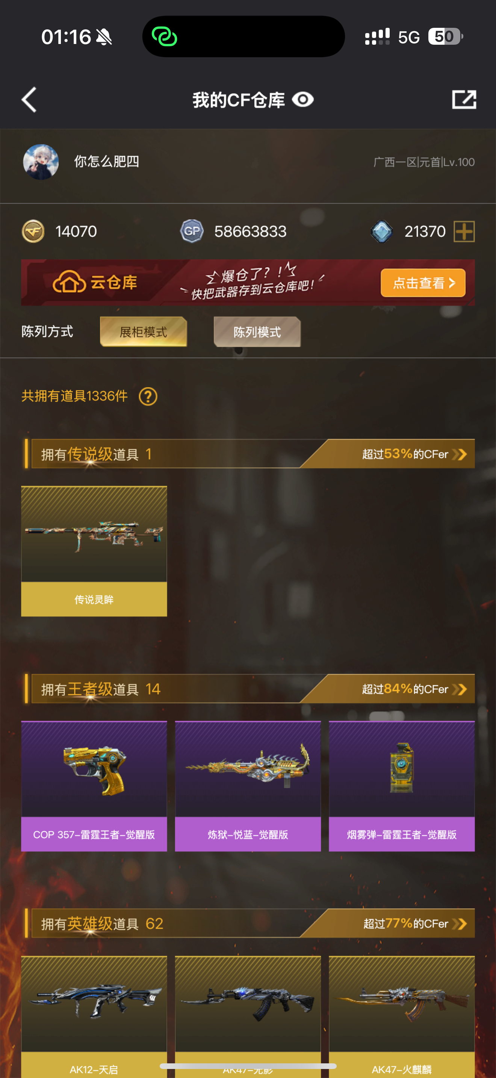Open the question mark help icon
496x1078 pixels.
[x=148, y=396]
